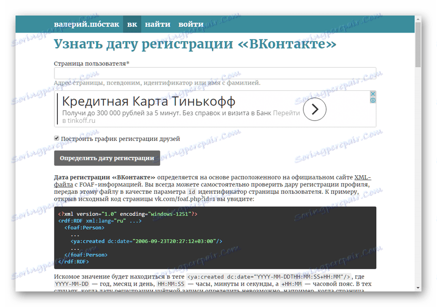Image resolution: width=437 pixels, height=307 pixels.
Task: Click the vertical scrollbar thumb
Action: (x=418, y=45)
